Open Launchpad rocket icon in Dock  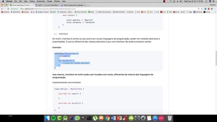143,118
